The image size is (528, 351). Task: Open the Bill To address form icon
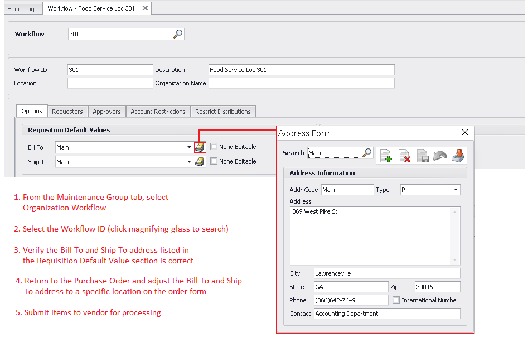pyautogui.click(x=200, y=147)
